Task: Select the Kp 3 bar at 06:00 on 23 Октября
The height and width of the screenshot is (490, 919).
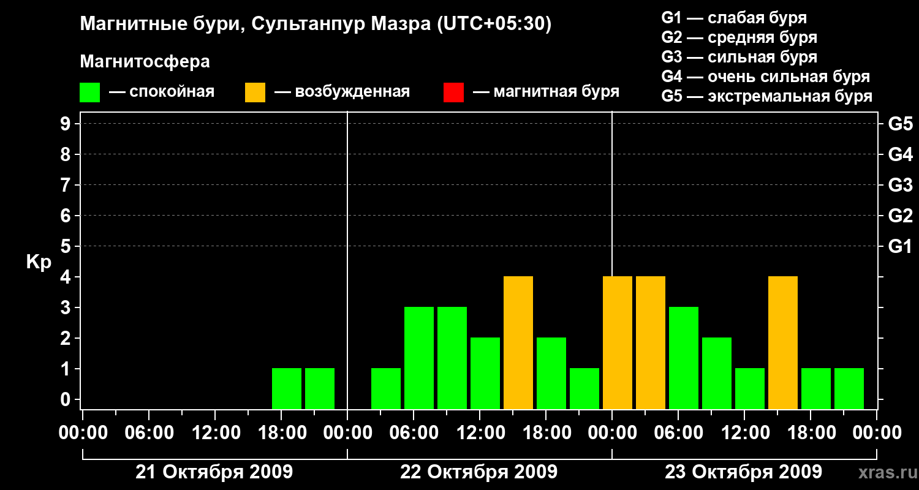Action: pos(684,358)
